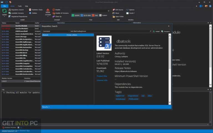The width and height of the screenshot is (213, 133).
Task: Click Move in the Edit group
Action: pyautogui.click(x=116, y=13)
